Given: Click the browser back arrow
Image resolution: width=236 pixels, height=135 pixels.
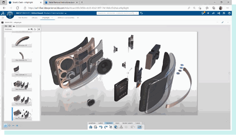Looking at the screenshot, I should point(4,8).
